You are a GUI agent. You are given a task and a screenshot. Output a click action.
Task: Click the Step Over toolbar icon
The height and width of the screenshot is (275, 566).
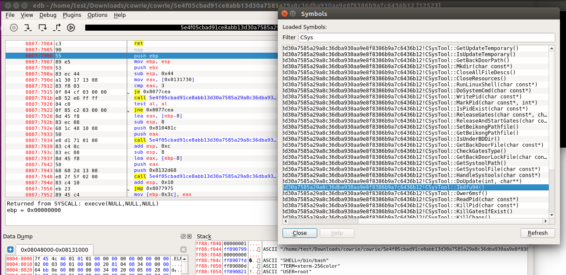[42, 28]
